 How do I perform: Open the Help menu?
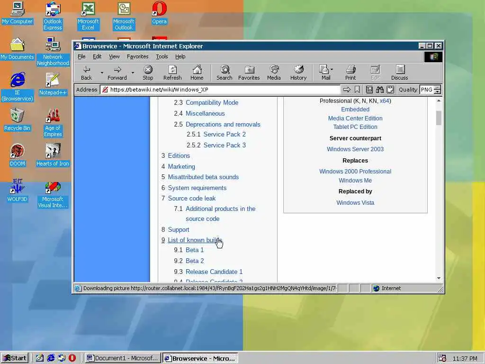pyautogui.click(x=180, y=57)
